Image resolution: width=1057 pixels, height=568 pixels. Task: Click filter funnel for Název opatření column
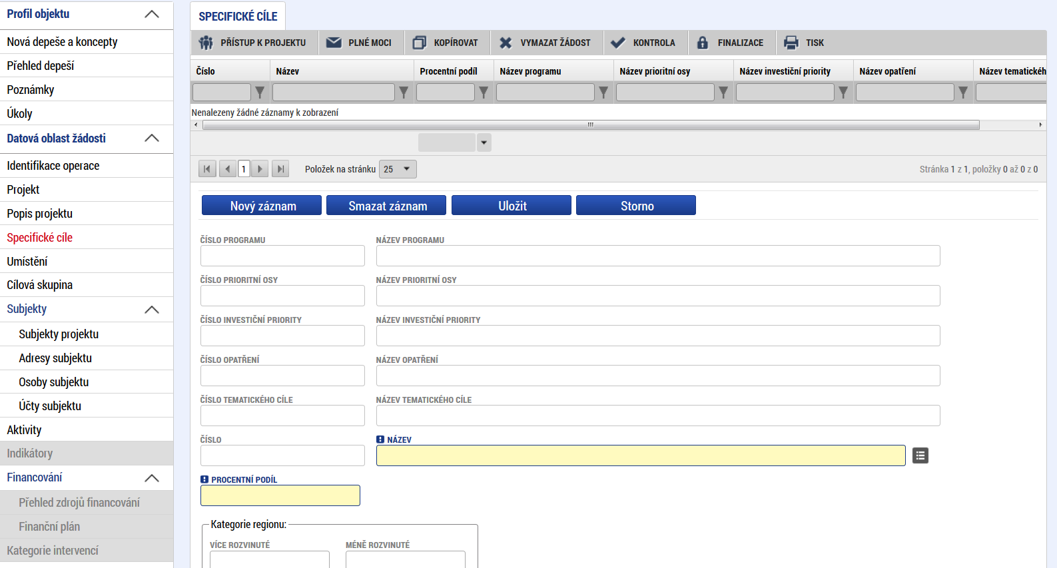coord(963,93)
